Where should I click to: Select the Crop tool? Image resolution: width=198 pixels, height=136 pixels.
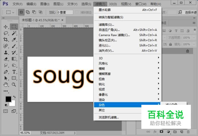tap(5, 40)
